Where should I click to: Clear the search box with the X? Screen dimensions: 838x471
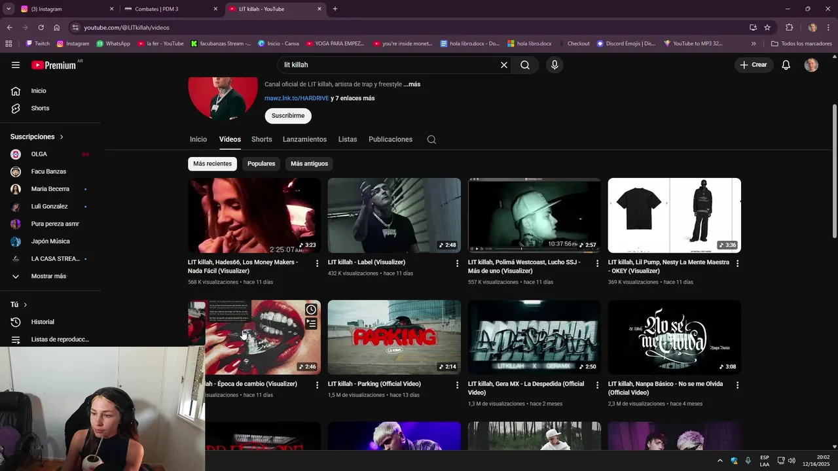[x=504, y=65]
